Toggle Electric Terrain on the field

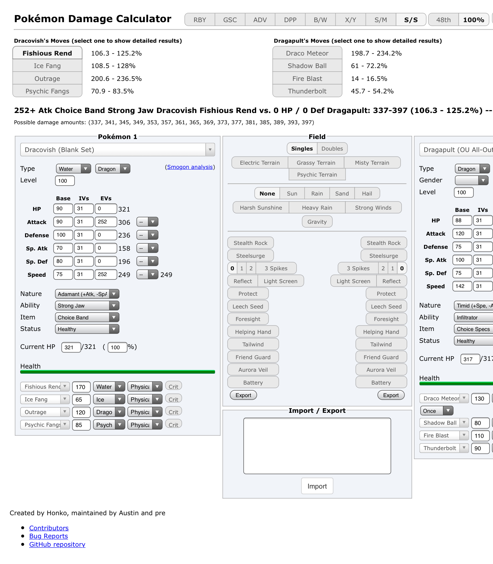(260, 163)
